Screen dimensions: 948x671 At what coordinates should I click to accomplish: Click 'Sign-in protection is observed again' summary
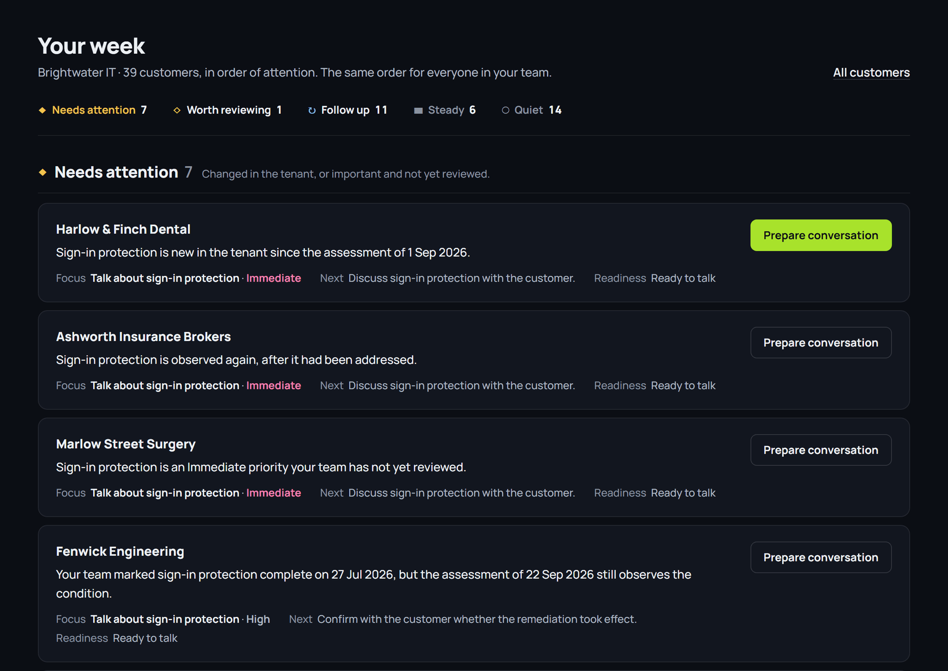click(236, 360)
